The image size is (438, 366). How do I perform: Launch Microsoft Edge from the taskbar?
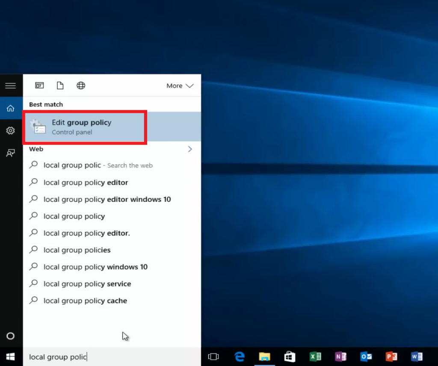click(239, 357)
